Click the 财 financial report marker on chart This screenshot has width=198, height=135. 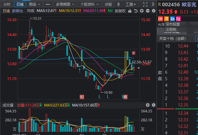82,97
